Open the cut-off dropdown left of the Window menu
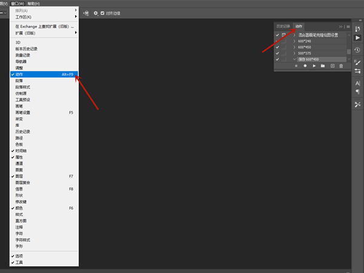Viewport: 364px width, 273px height. [4, 13]
